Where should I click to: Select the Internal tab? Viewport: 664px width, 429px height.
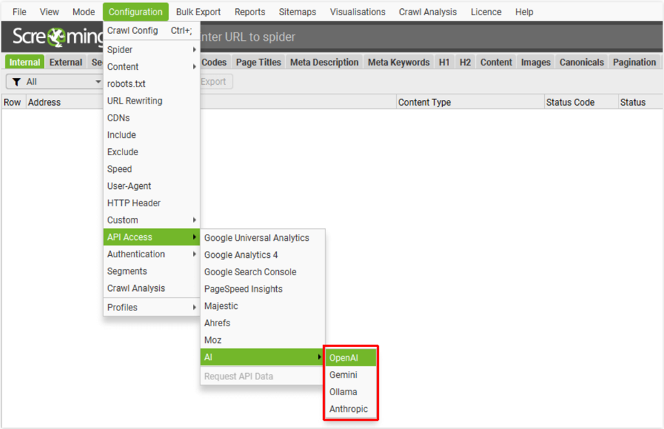25,62
